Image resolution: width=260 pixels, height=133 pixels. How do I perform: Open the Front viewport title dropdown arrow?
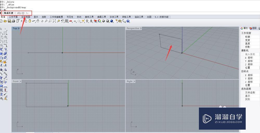point(21,81)
